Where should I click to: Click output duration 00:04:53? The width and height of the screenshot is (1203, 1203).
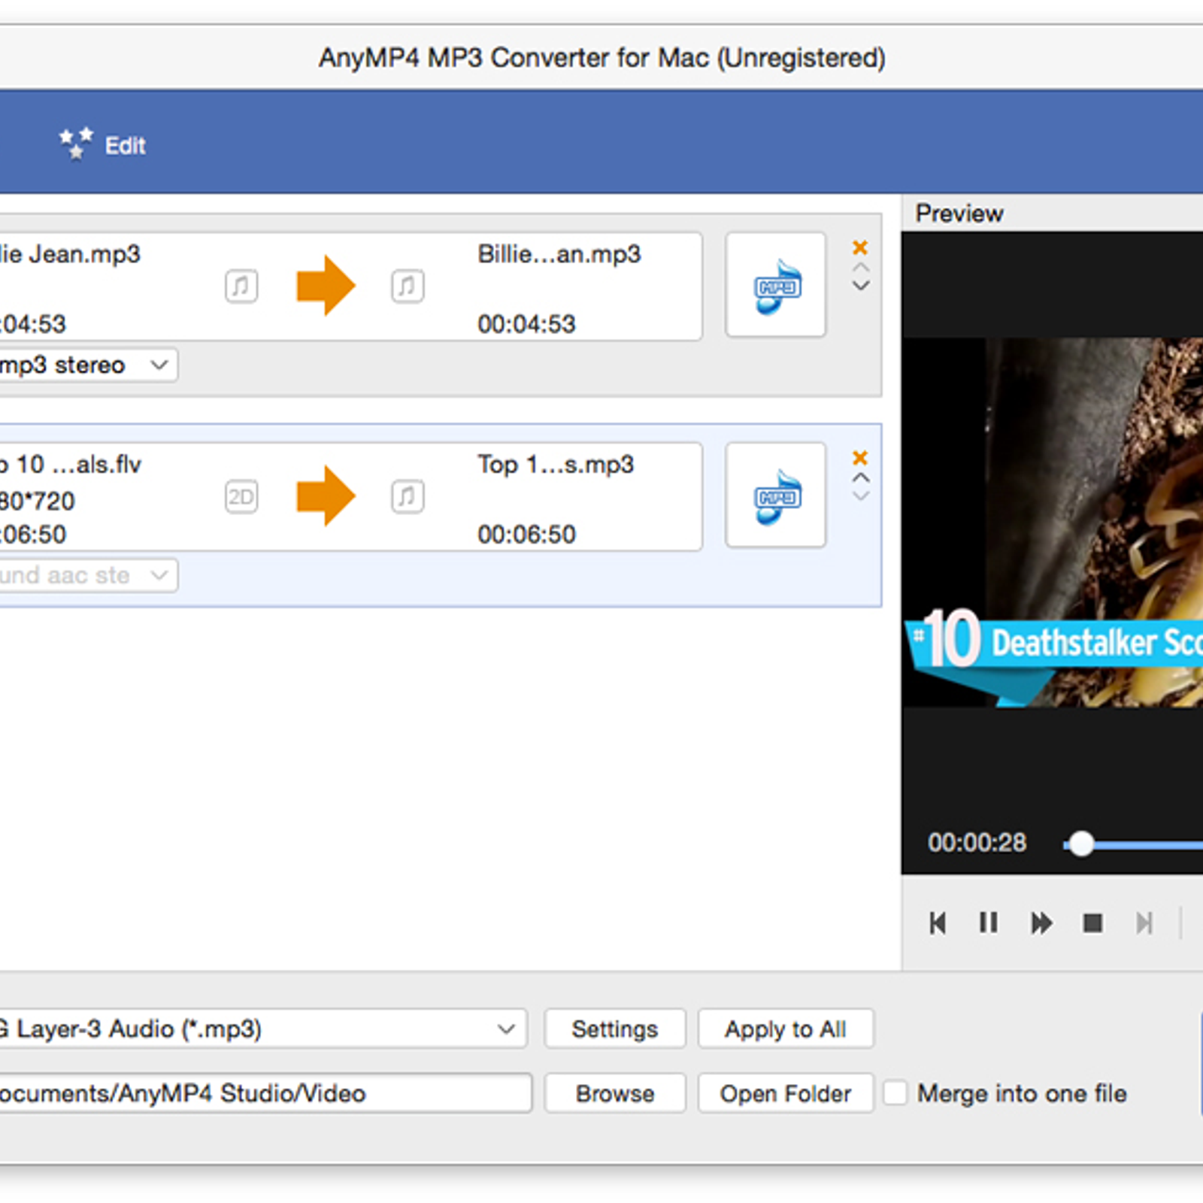[x=526, y=324]
